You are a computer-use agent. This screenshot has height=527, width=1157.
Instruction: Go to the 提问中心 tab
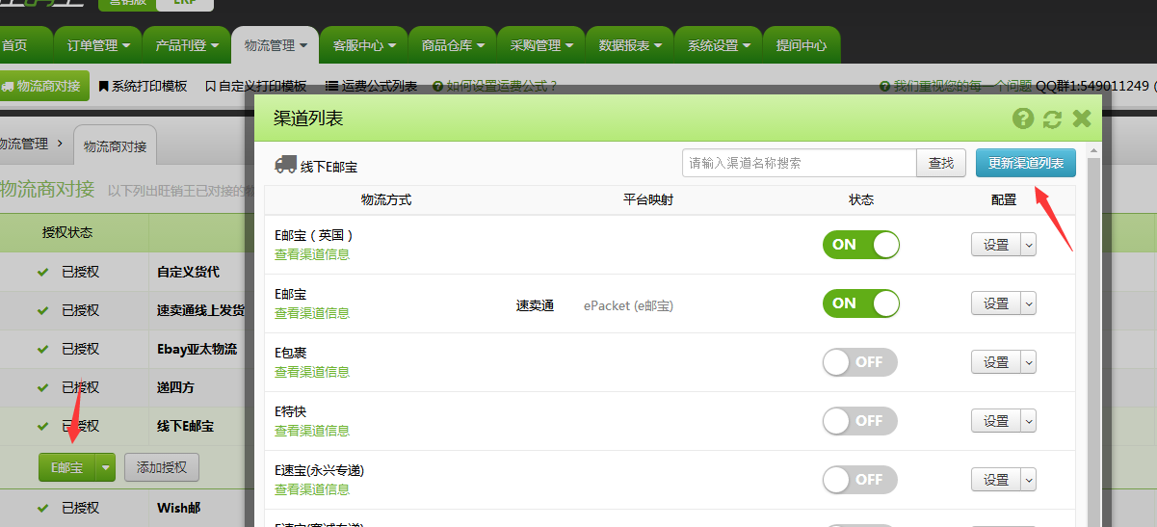[802, 45]
